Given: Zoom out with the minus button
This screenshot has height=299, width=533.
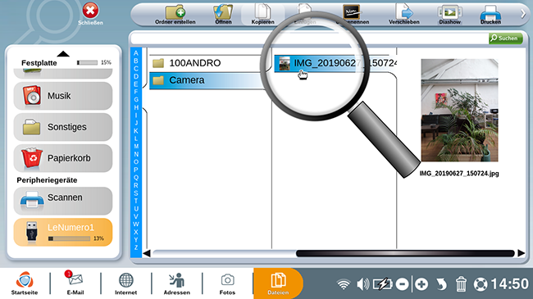Looking at the screenshot, I should (x=402, y=284).
